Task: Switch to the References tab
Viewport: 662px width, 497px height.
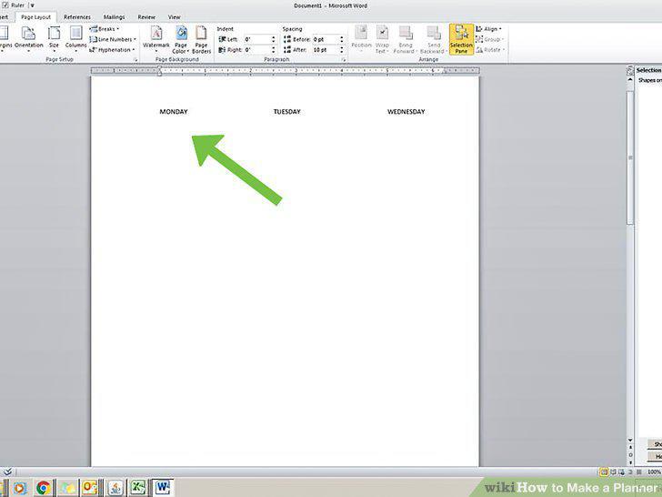Action: [77, 17]
